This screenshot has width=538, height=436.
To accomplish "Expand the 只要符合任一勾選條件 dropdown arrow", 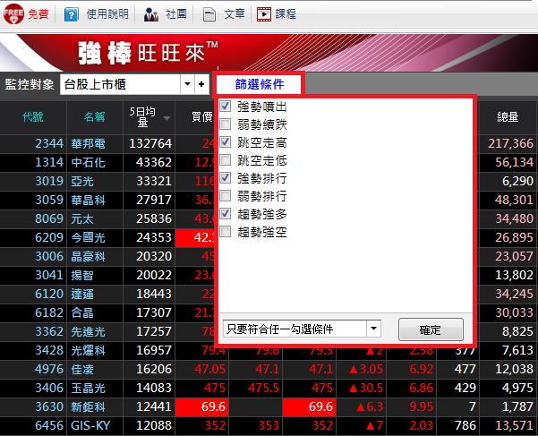I will pyautogui.click(x=373, y=329).
